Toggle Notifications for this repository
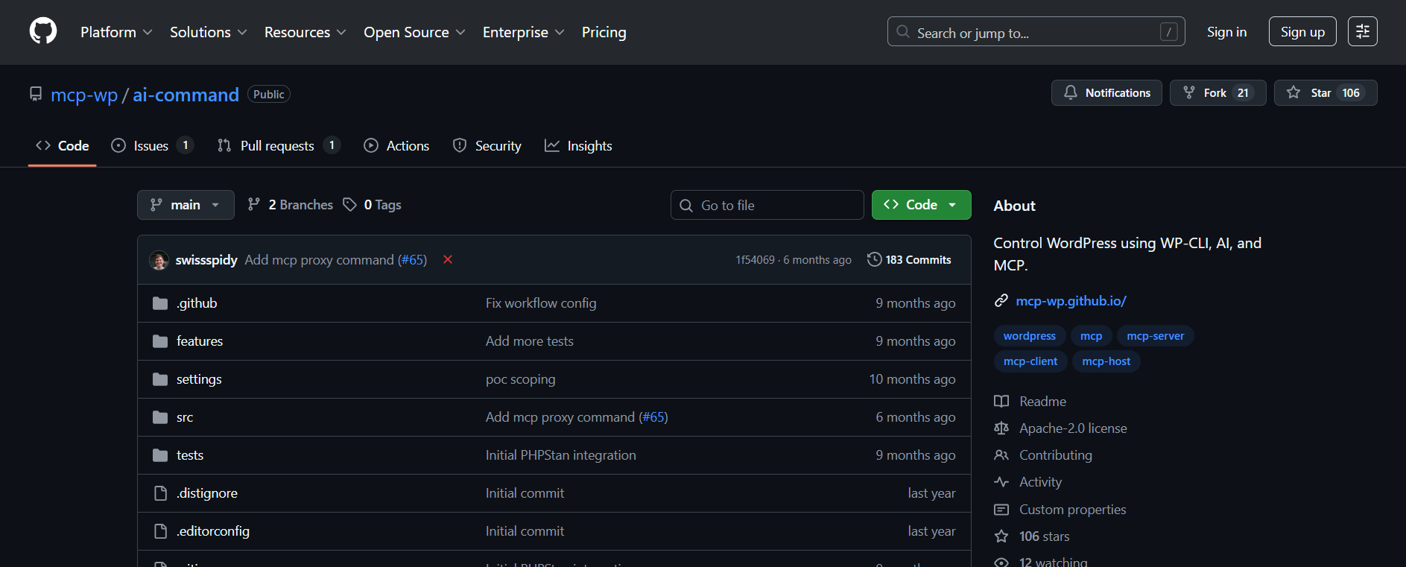Image resolution: width=1406 pixels, height=567 pixels. pos(1106,93)
